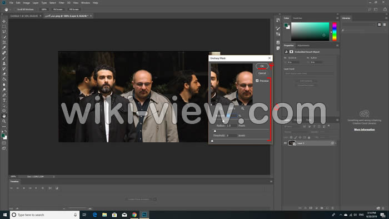
Task: Click the Windows Start button
Action: click(x=4, y=215)
